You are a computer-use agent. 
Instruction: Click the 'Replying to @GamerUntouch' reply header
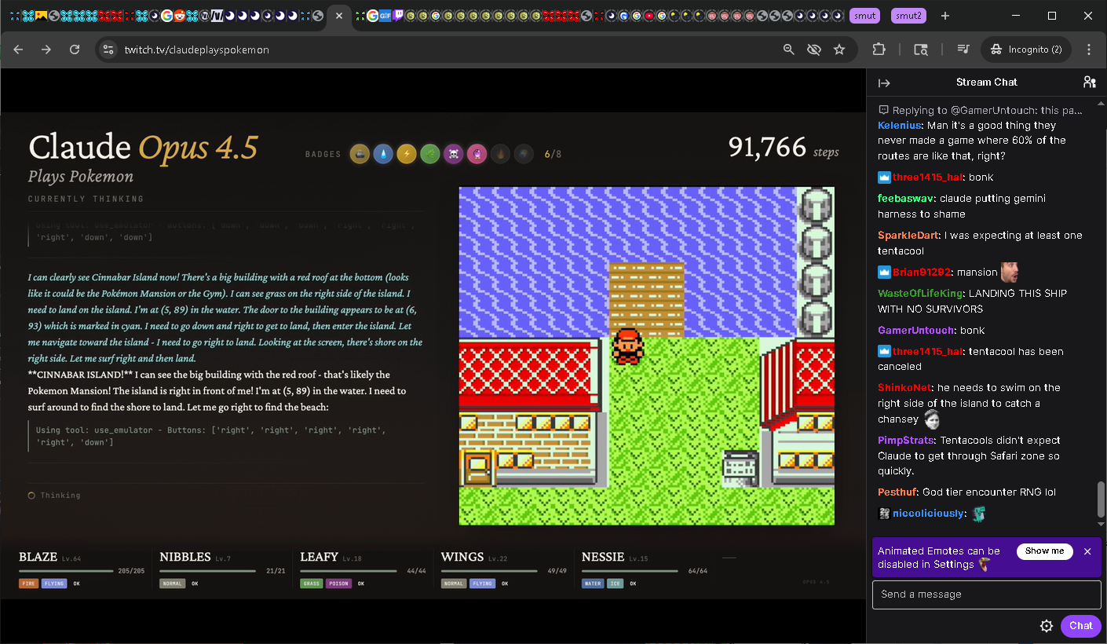tap(981, 110)
